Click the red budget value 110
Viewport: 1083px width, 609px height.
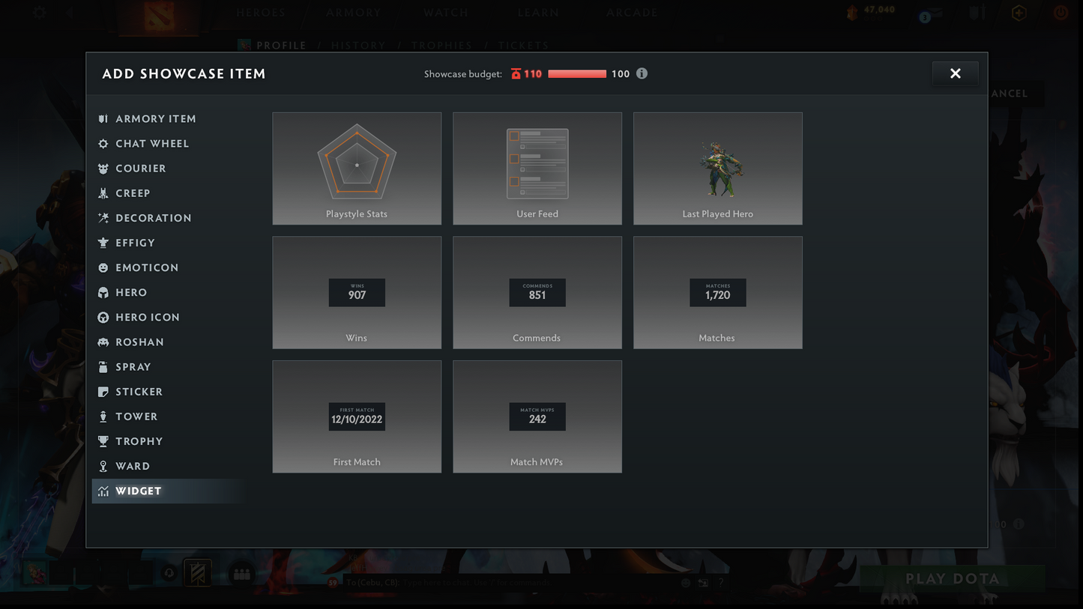pos(533,74)
